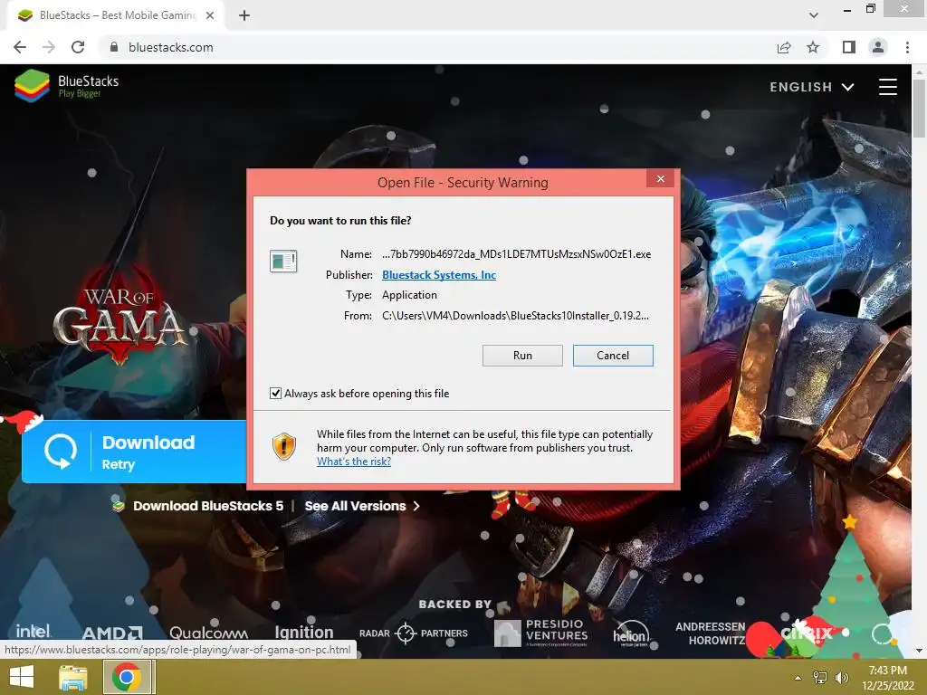Open the hamburger menu on BlueStacks site

[x=887, y=87]
